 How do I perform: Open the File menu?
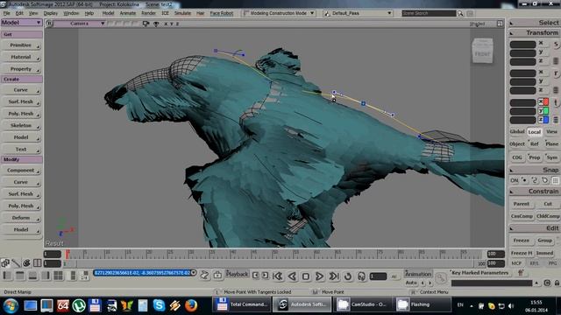pos(6,13)
